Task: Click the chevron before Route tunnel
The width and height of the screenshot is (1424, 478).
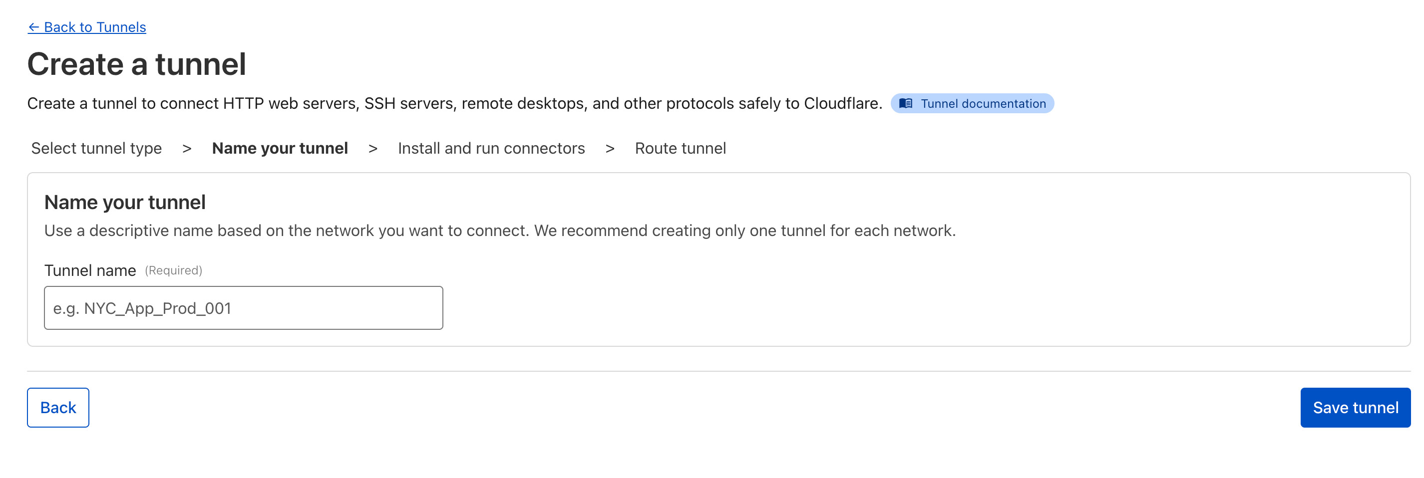Action: pos(610,148)
